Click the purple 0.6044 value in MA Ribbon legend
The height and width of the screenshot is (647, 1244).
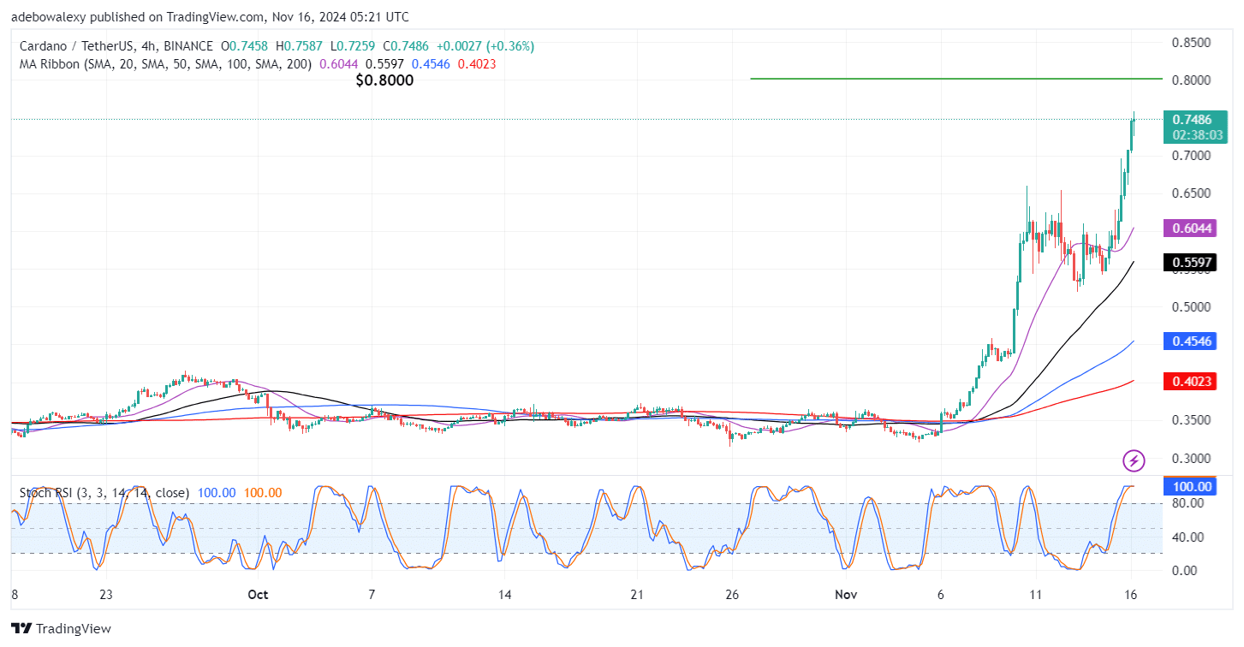click(339, 63)
